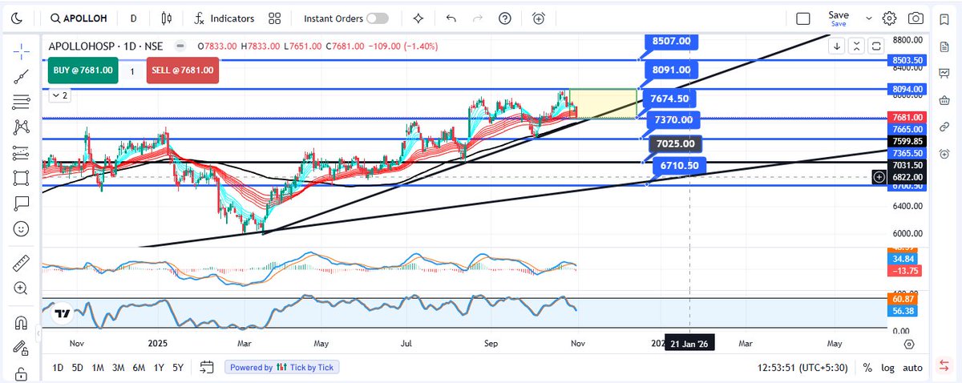Toggle log scale mode
The width and height of the screenshot is (962, 383).
(x=888, y=367)
